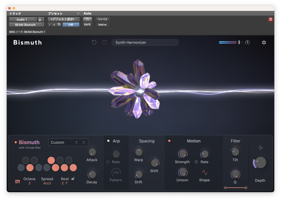The height and width of the screenshot is (200, 281).
Task: Click the keyboard MIDI icon beside Octave
Action: click(x=17, y=181)
